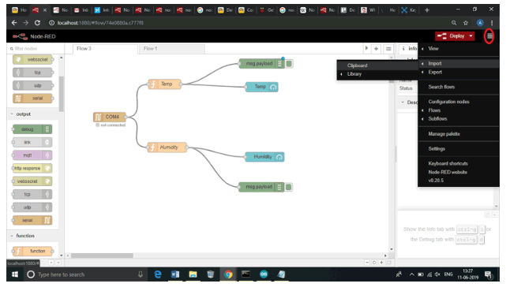Click the horizontal canvas scrollbar
This screenshot has width=506, height=291.
102,256
